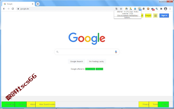
Task: Open Options... in the extension popup
Action: pos(128,17)
